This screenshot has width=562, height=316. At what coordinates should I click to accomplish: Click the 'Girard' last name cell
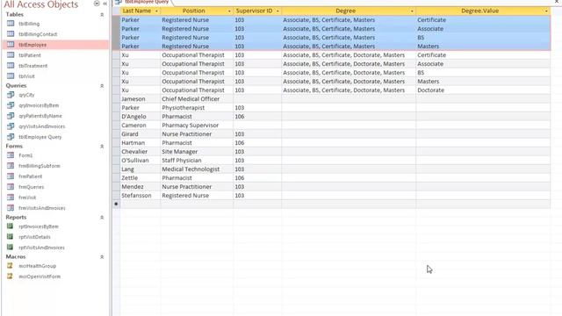point(140,134)
